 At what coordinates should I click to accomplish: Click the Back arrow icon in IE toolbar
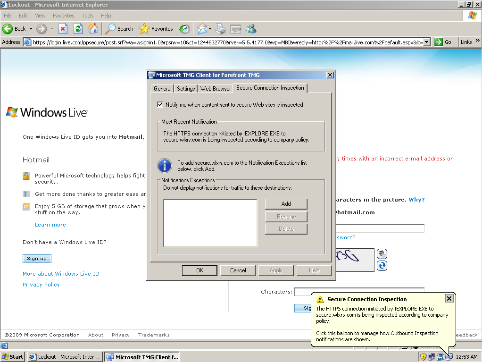[8, 29]
